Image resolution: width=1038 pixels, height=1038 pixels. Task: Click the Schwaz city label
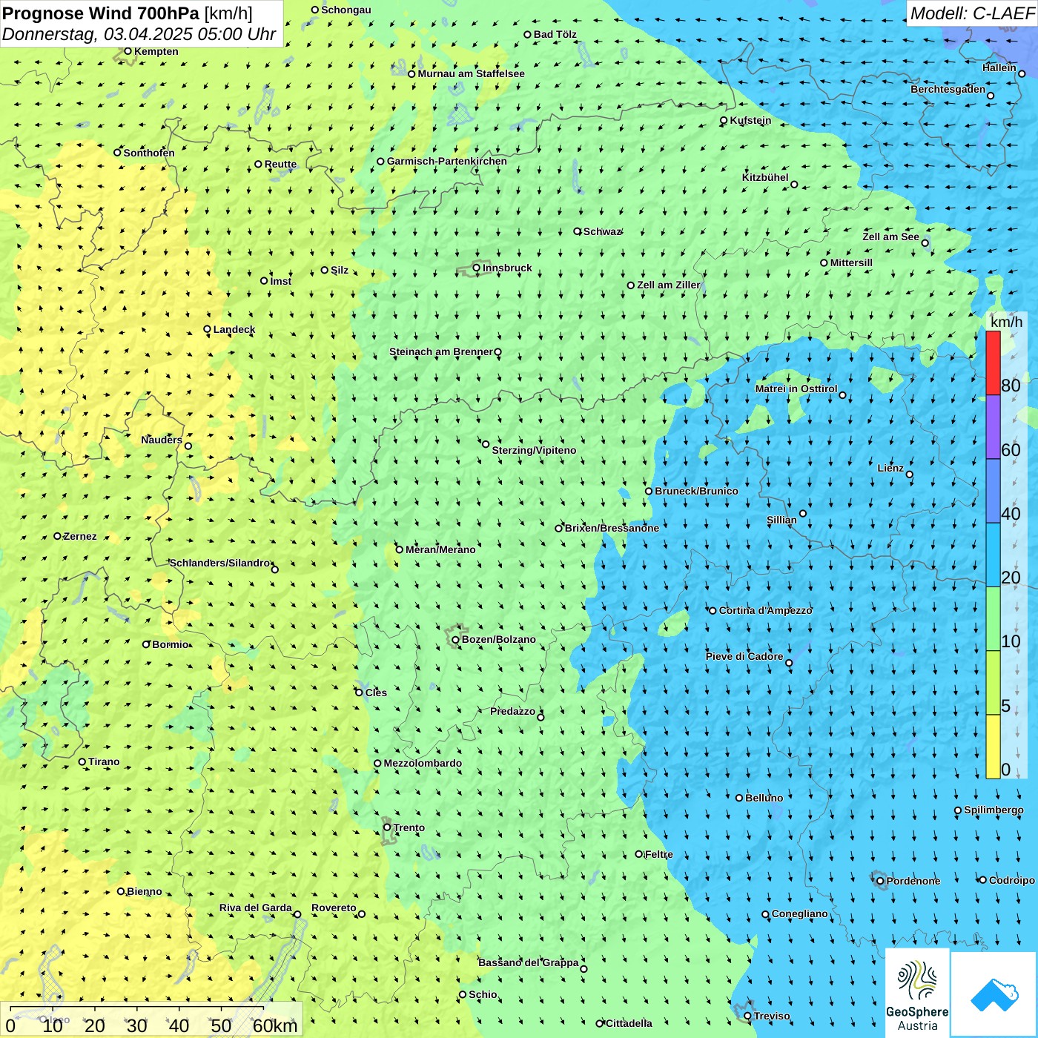[x=601, y=231]
